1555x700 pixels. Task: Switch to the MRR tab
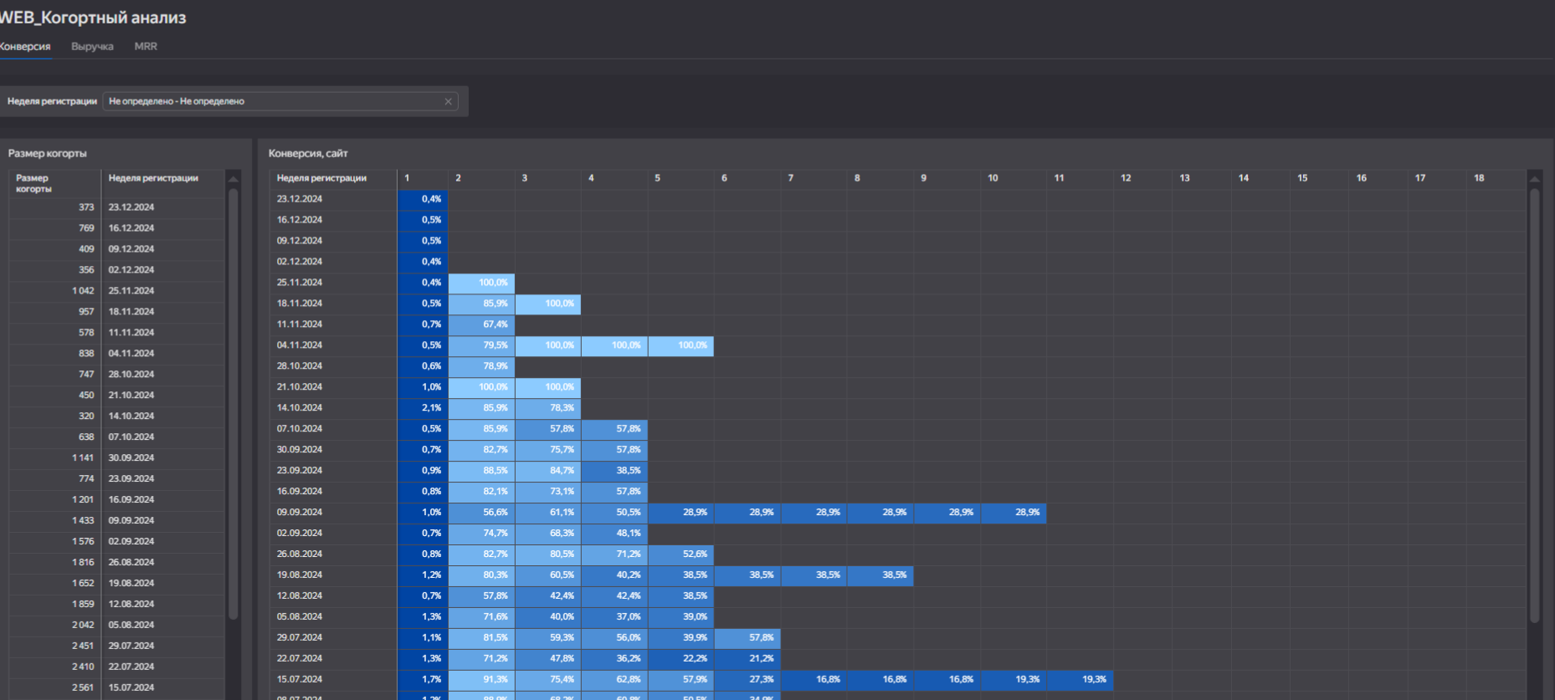pos(146,47)
